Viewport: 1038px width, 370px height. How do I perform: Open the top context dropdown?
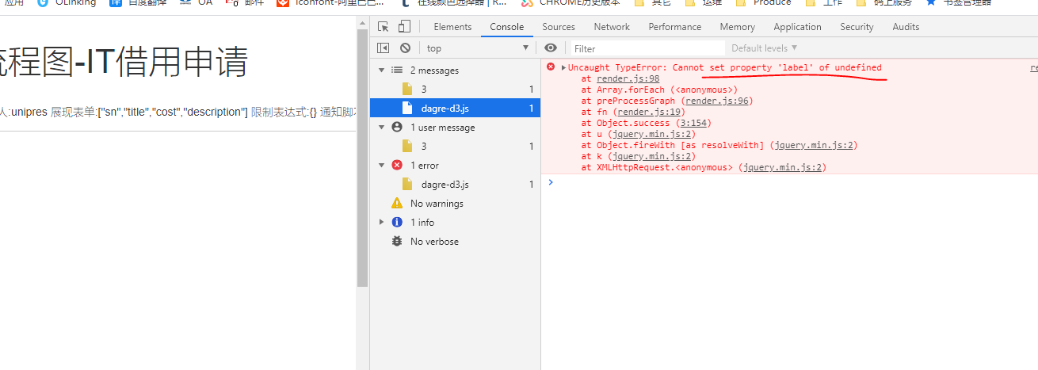tap(477, 48)
